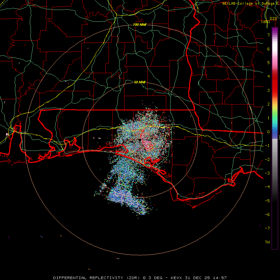This screenshot has height=280, width=280.
Task: Click the 0.3 DEG elevation angle text
Action: 152,278
